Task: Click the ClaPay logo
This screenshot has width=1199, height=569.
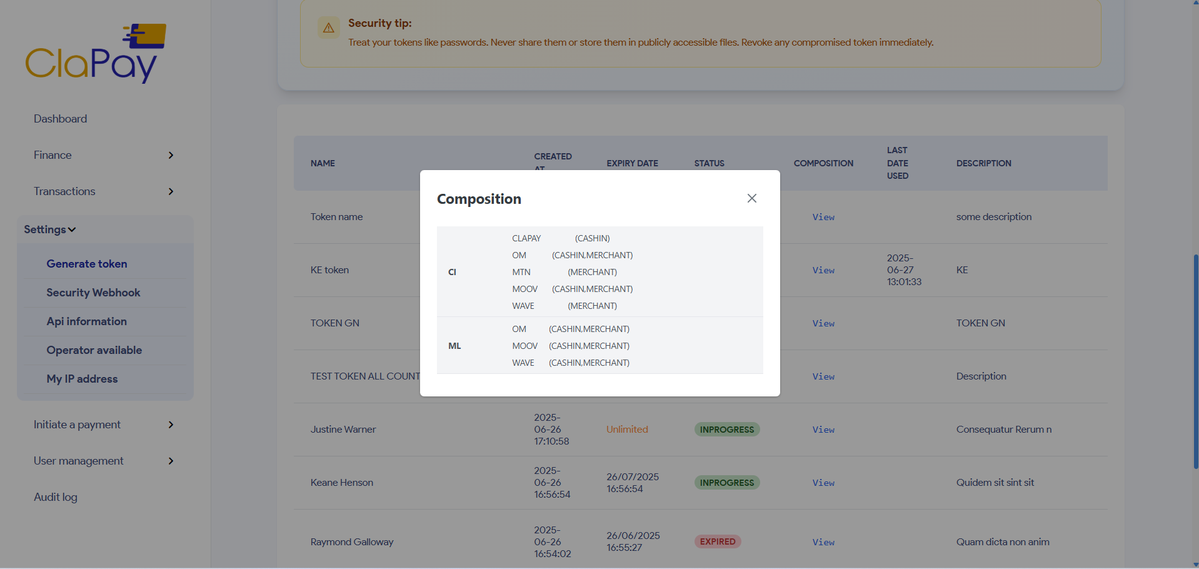Action: pyautogui.click(x=95, y=53)
